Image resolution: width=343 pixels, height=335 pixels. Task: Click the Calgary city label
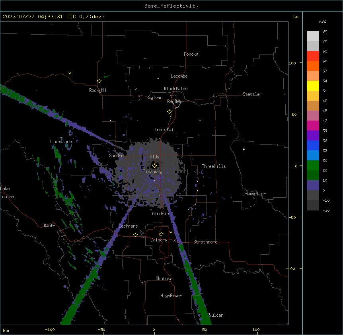pos(159,240)
